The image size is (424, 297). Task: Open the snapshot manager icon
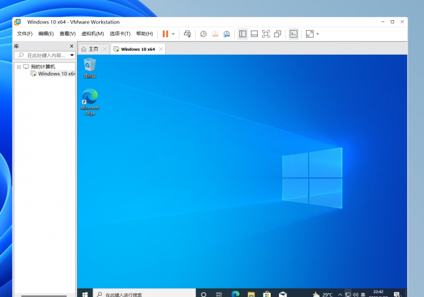click(x=226, y=34)
